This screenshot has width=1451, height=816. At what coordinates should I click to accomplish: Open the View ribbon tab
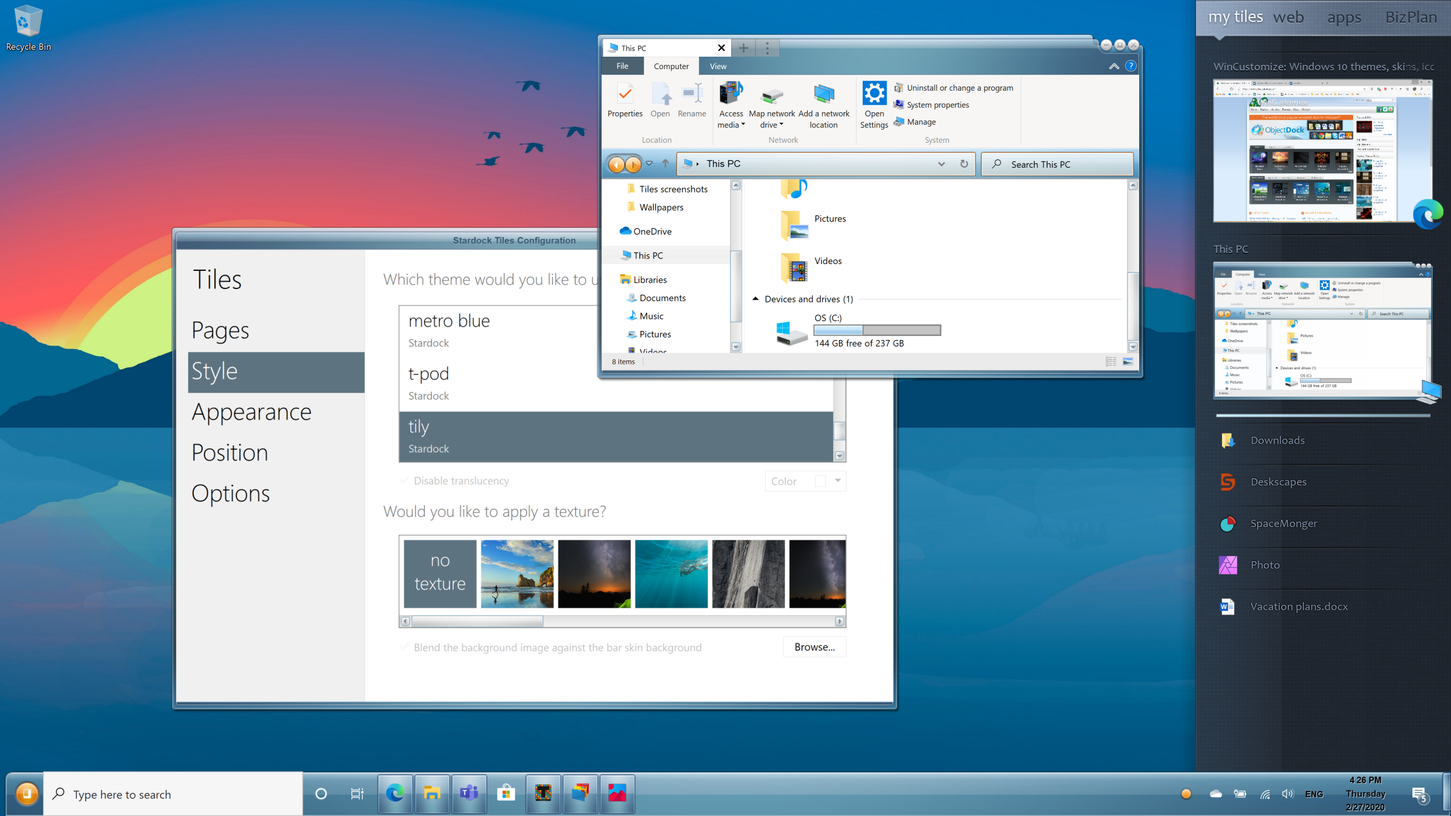pos(718,66)
